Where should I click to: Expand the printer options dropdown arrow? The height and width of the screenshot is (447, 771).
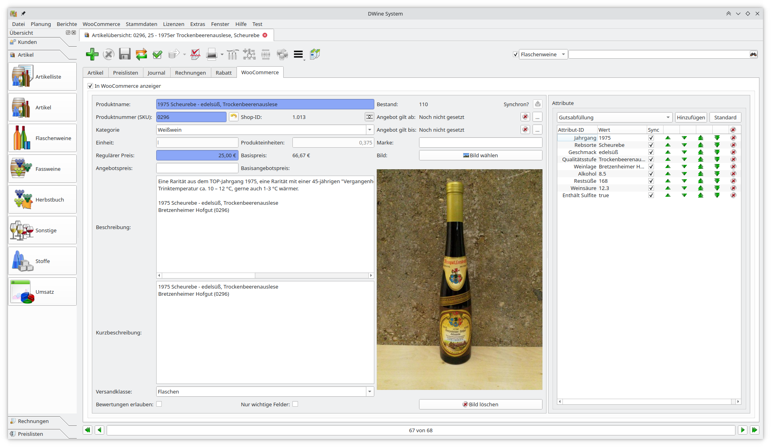click(222, 55)
